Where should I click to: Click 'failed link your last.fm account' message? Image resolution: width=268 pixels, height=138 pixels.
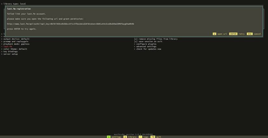26,14
